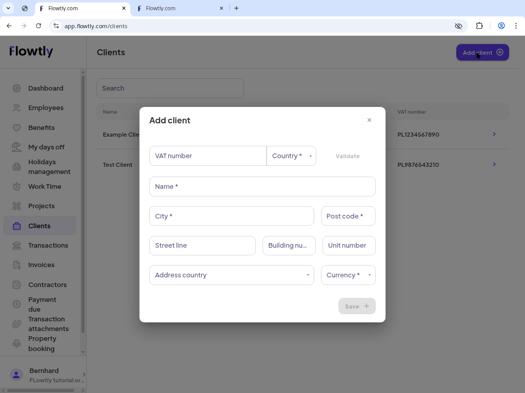
Task: Open Property booking via its icon
Action: pyautogui.click(x=16, y=343)
